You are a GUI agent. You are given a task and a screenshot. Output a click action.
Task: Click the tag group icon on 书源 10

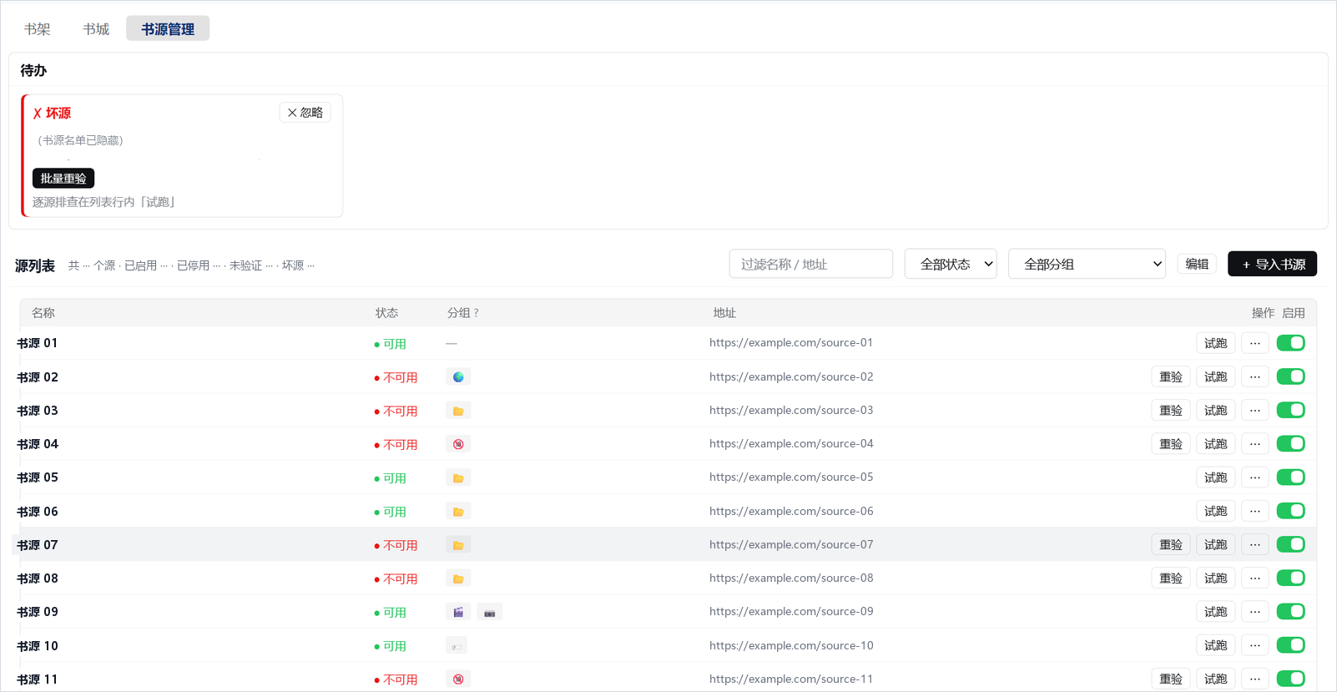point(457,646)
